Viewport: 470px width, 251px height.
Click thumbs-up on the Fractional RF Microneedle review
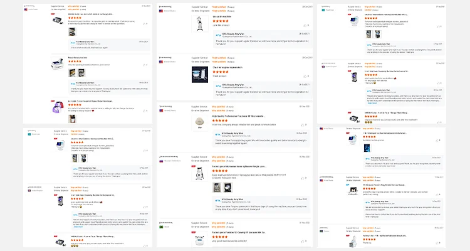coord(302,125)
